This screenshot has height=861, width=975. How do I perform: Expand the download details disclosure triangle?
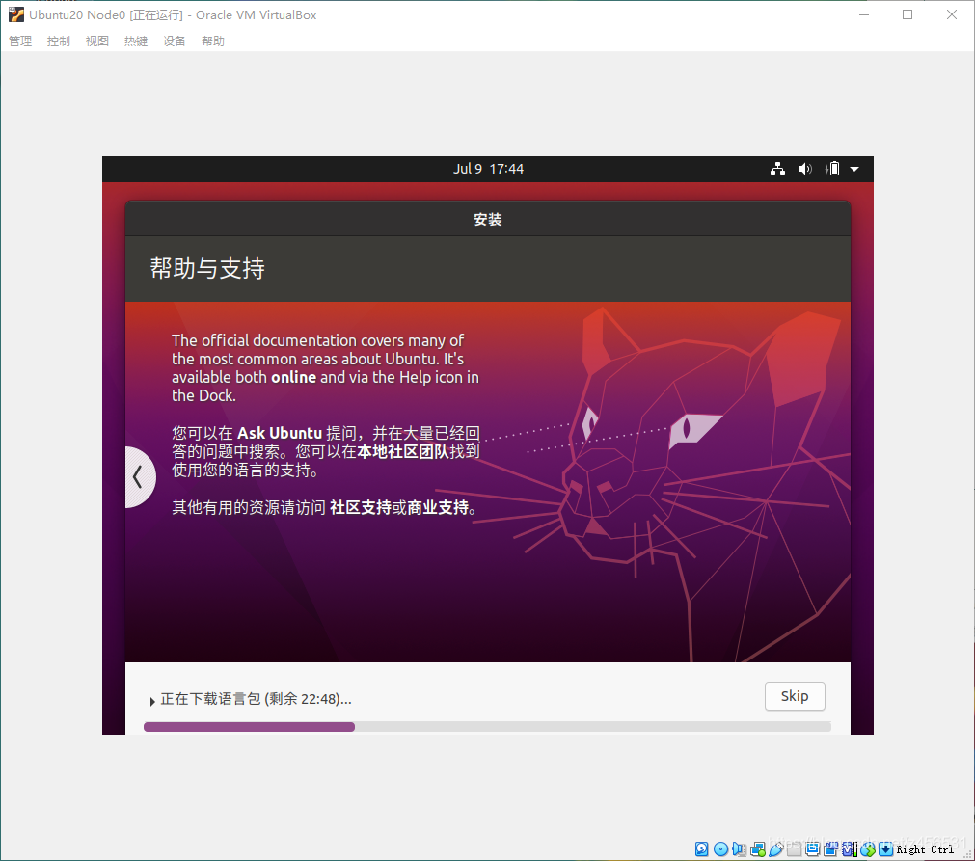pos(151,701)
